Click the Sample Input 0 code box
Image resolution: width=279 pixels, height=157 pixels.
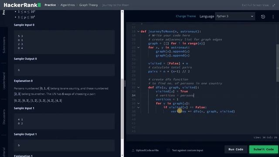pos(64,42)
